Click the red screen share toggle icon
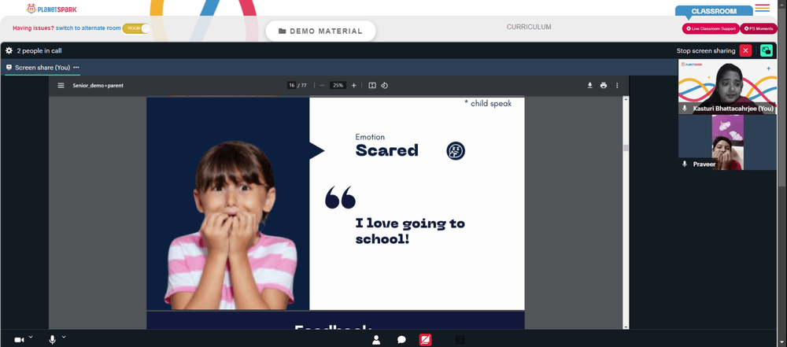Screen dimensions: 787x347 425,340
